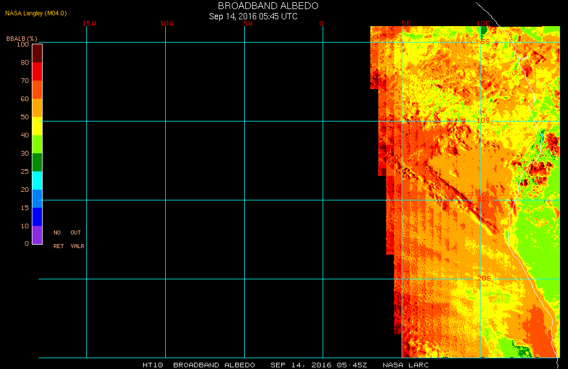
Task: Select the bright red 70-80% legend swatch
Action: 37,72
